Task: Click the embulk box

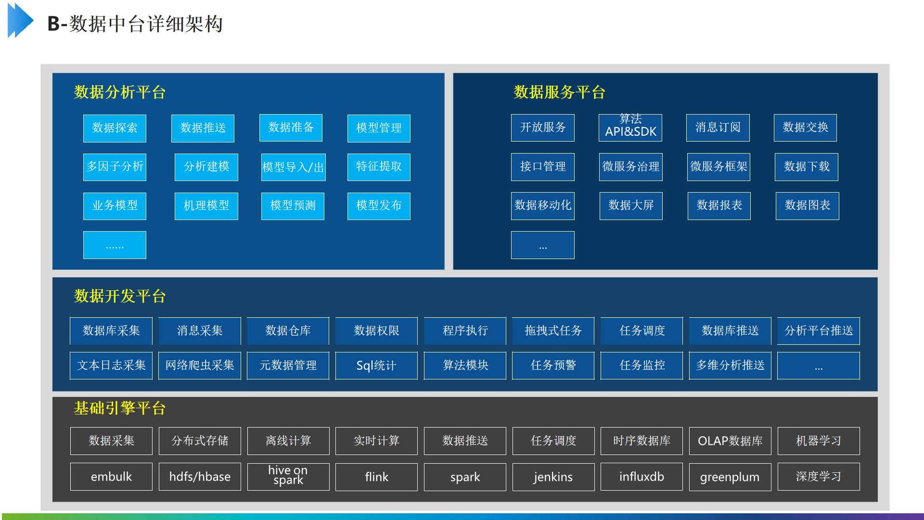Action: point(111,477)
